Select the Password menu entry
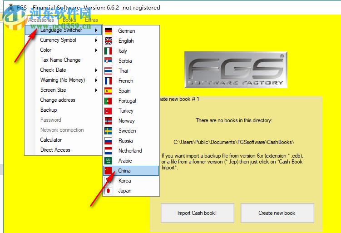 pos(51,120)
